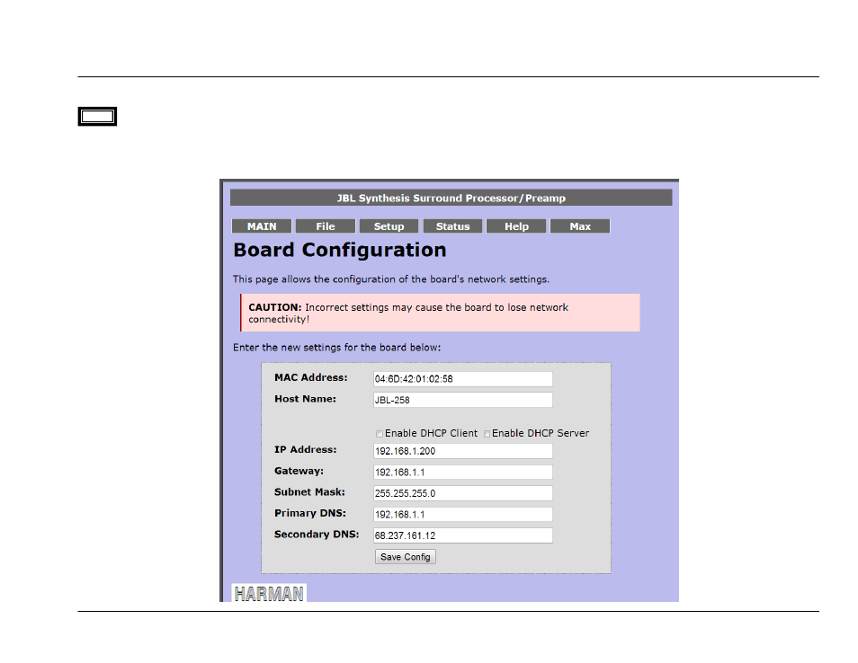Viewport: 858px width, 663px height.
Task: Click the 'Secondary DNS:' label
Action: pyautogui.click(x=317, y=535)
